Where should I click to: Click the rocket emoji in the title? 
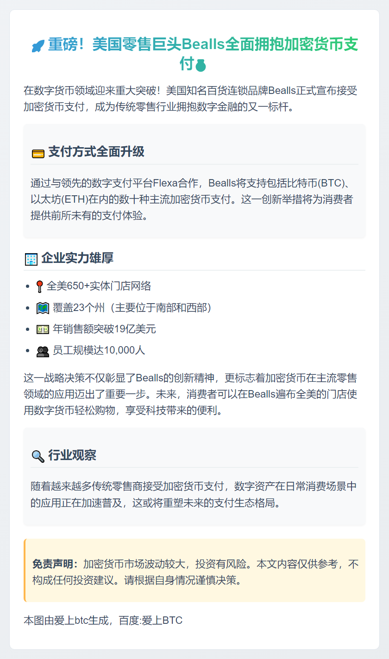coord(38,46)
